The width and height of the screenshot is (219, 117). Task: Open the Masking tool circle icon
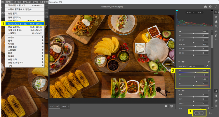tap(216, 26)
